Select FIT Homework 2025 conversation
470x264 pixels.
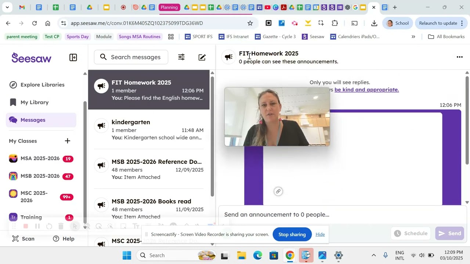149,90
